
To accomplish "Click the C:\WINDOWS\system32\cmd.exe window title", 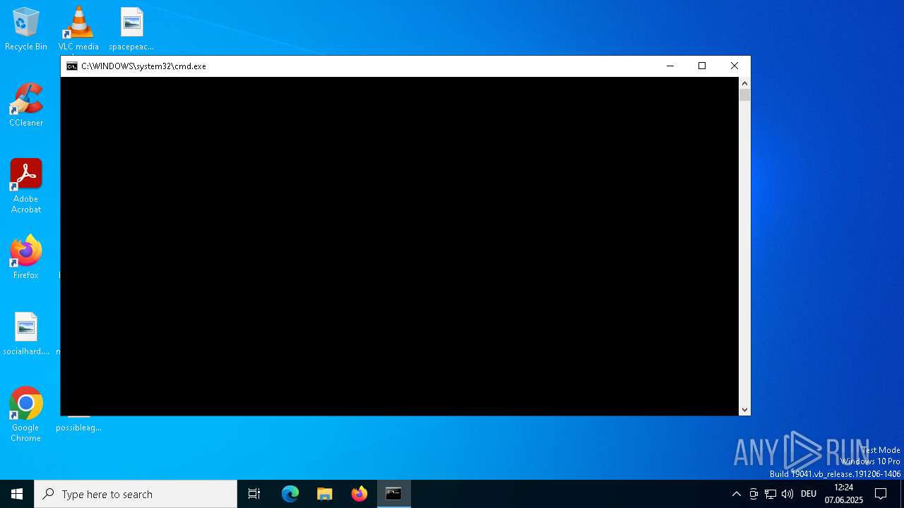I will coord(143,66).
